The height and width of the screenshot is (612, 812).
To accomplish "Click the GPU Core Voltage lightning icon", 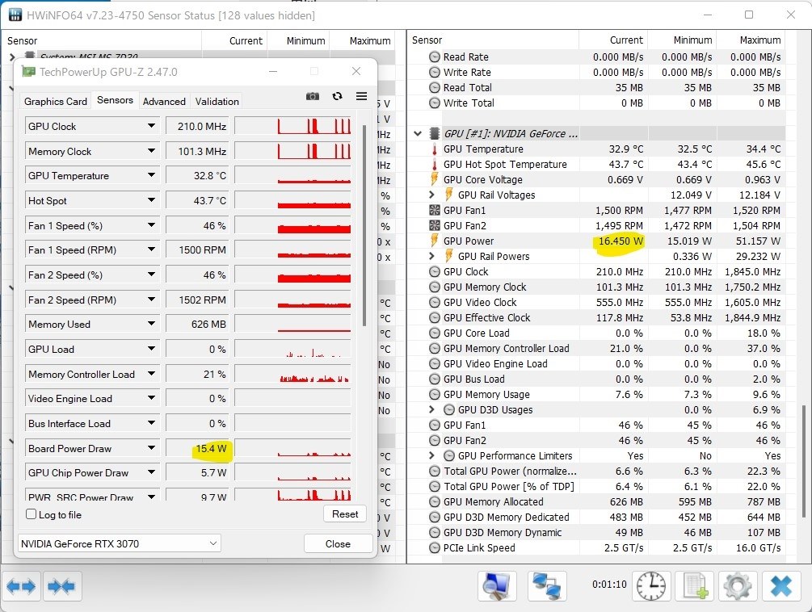I will point(435,179).
